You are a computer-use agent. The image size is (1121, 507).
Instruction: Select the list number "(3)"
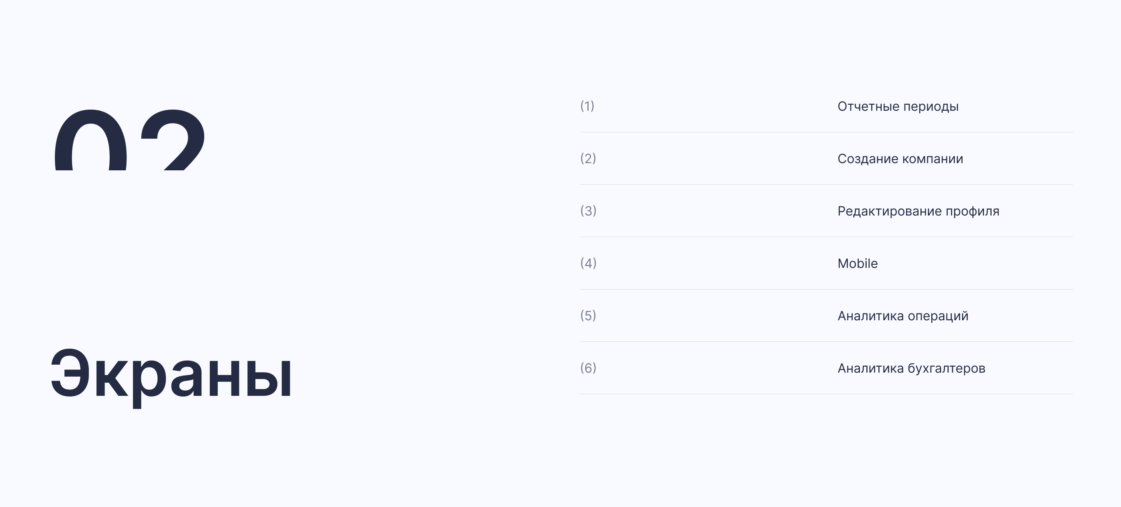coord(588,211)
